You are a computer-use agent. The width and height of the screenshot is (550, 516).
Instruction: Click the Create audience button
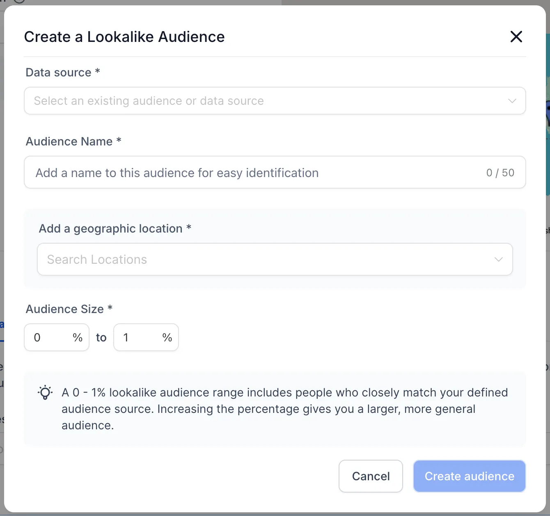[469, 476]
